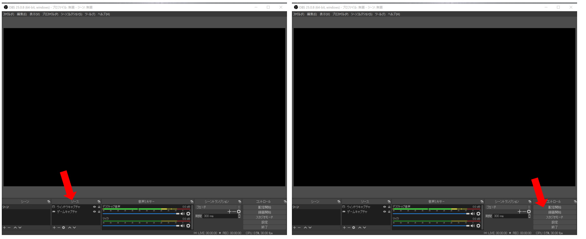The height and width of the screenshot is (239, 586).
Task: Open source properties gear in left OBS window
Action: click(x=64, y=227)
